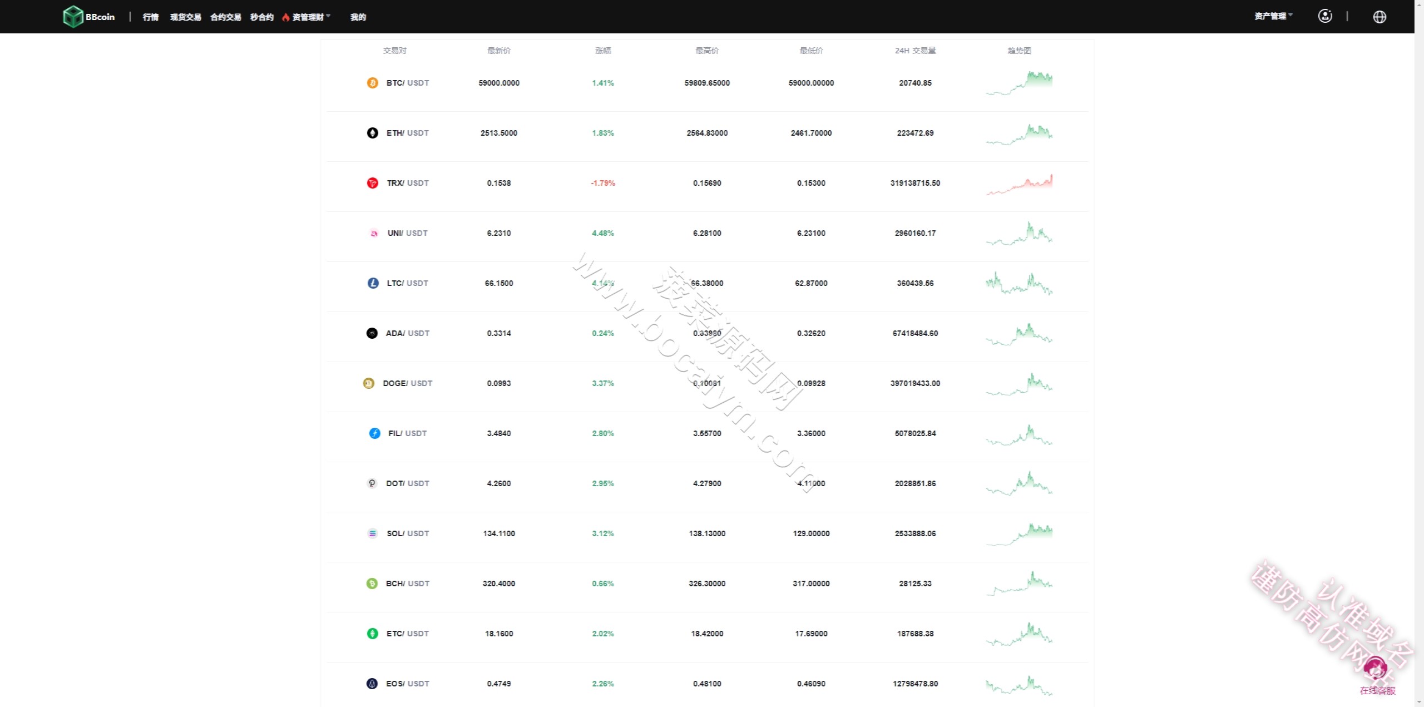This screenshot has width=1424, height=707.
Task: Open the BCH/USDT trading pair
Action: pos(408,584)
